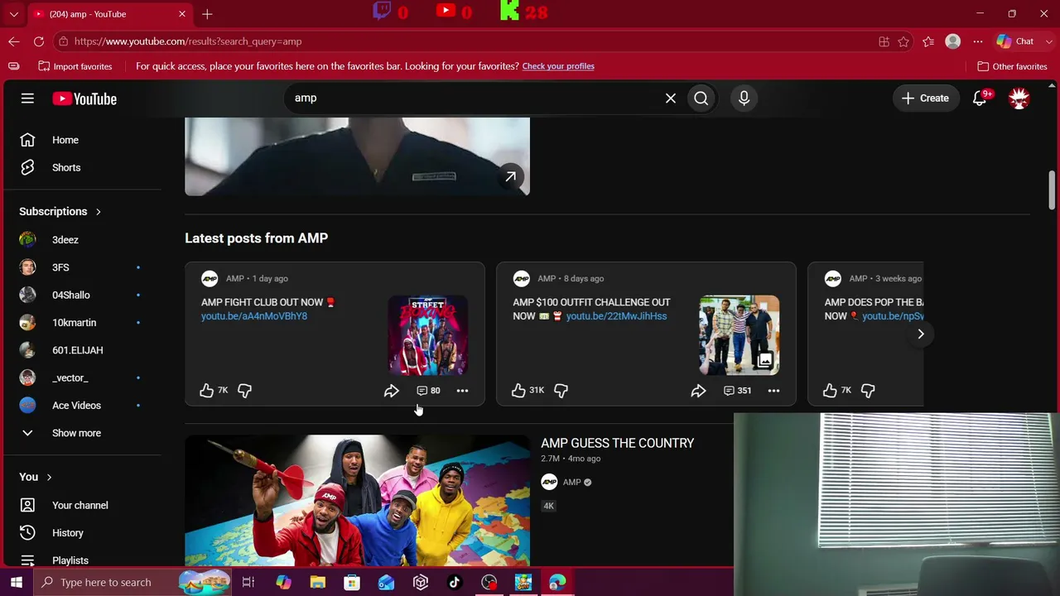Dislike the AMP FIGHT CLUB post
The width and height of the screenshot is (1060, 596).
click(x=244, y=390)
